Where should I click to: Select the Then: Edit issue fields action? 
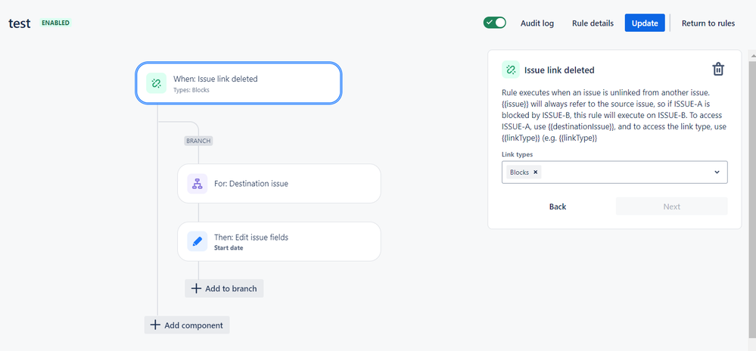(x=279, y=241)
